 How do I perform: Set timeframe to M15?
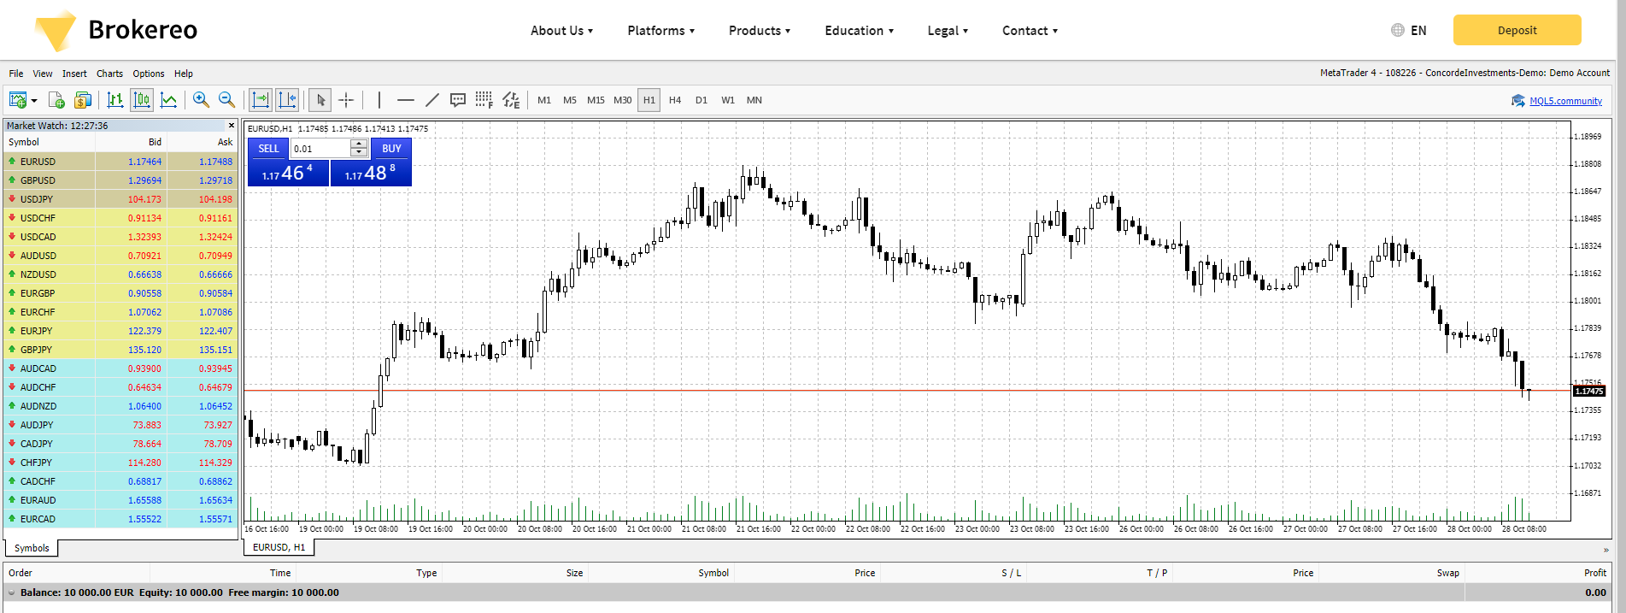pos(596,100)
